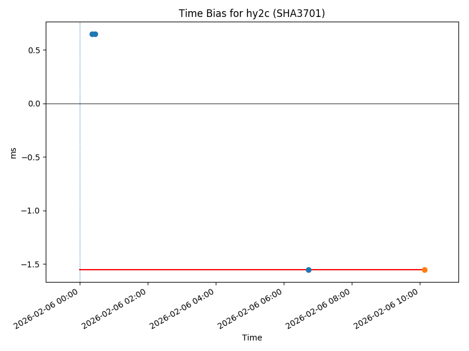The image size is (469, 351).
Task: Click the orange data point near 10:00
Action: pos(424,270)
